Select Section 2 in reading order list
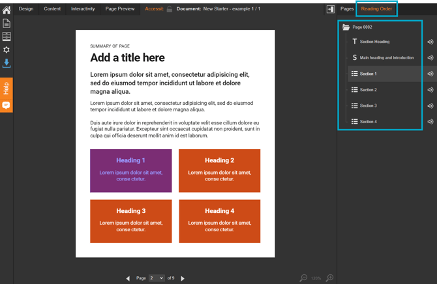 point(368,90)
